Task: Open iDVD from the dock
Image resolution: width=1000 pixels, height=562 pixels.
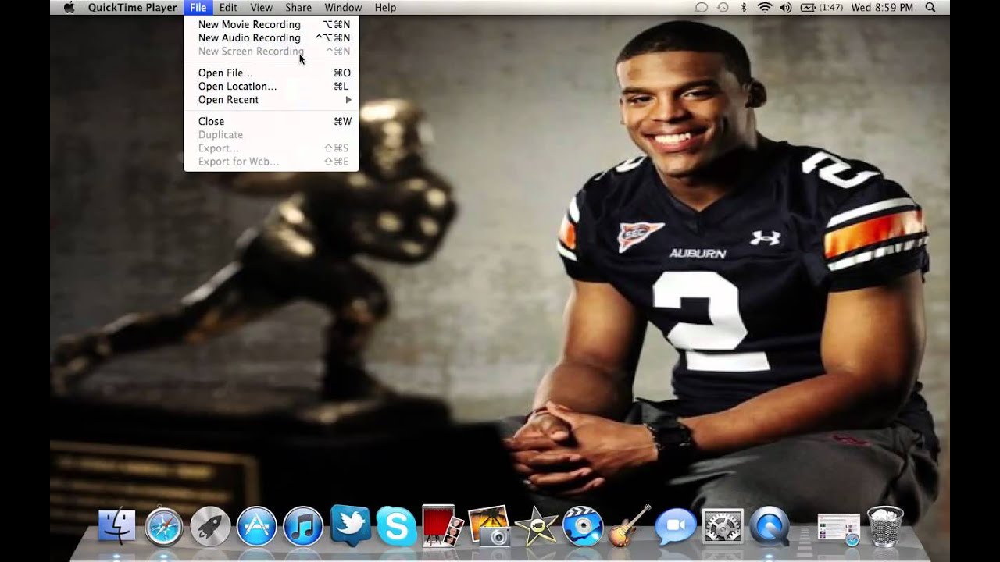Action: (x=583, y=527)
